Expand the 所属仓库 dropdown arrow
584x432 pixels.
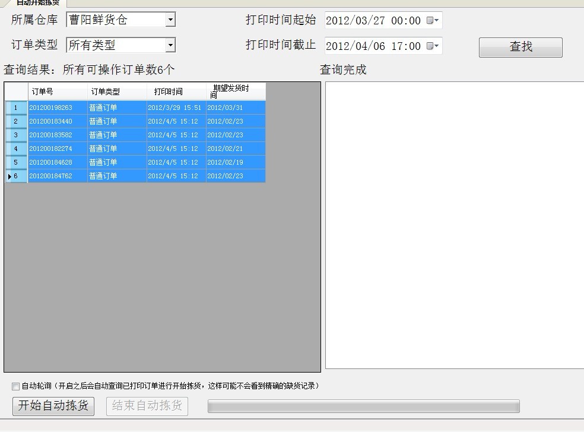coord(170,20)
